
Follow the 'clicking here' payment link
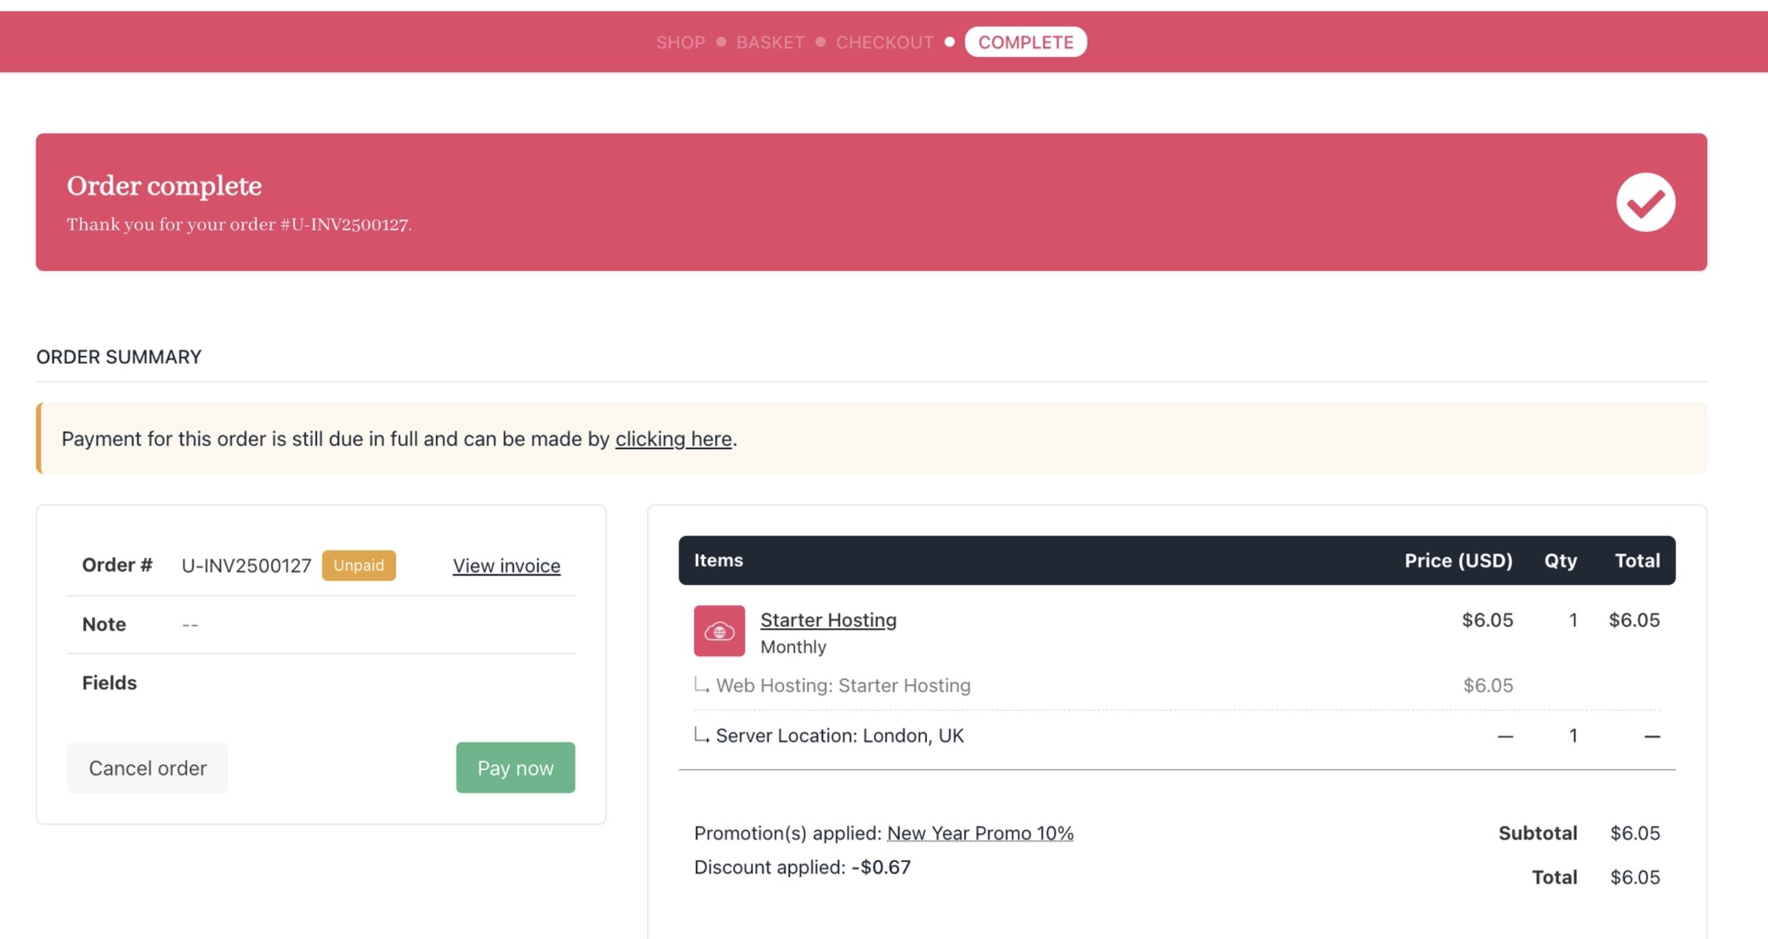[x=674, y=439]
